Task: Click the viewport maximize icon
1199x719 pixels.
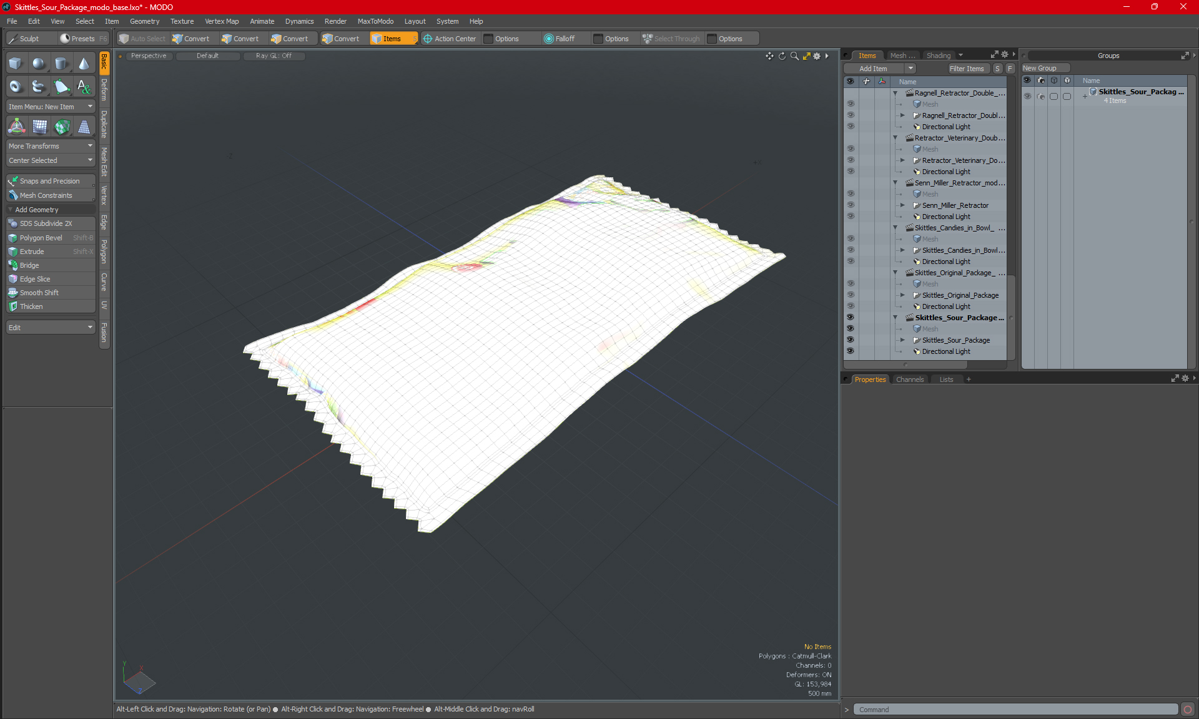Action: click(x=806, y=56)
